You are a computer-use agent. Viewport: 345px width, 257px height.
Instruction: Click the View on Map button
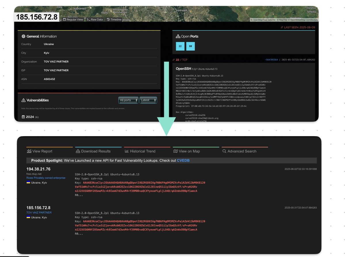tap(187, 151)
